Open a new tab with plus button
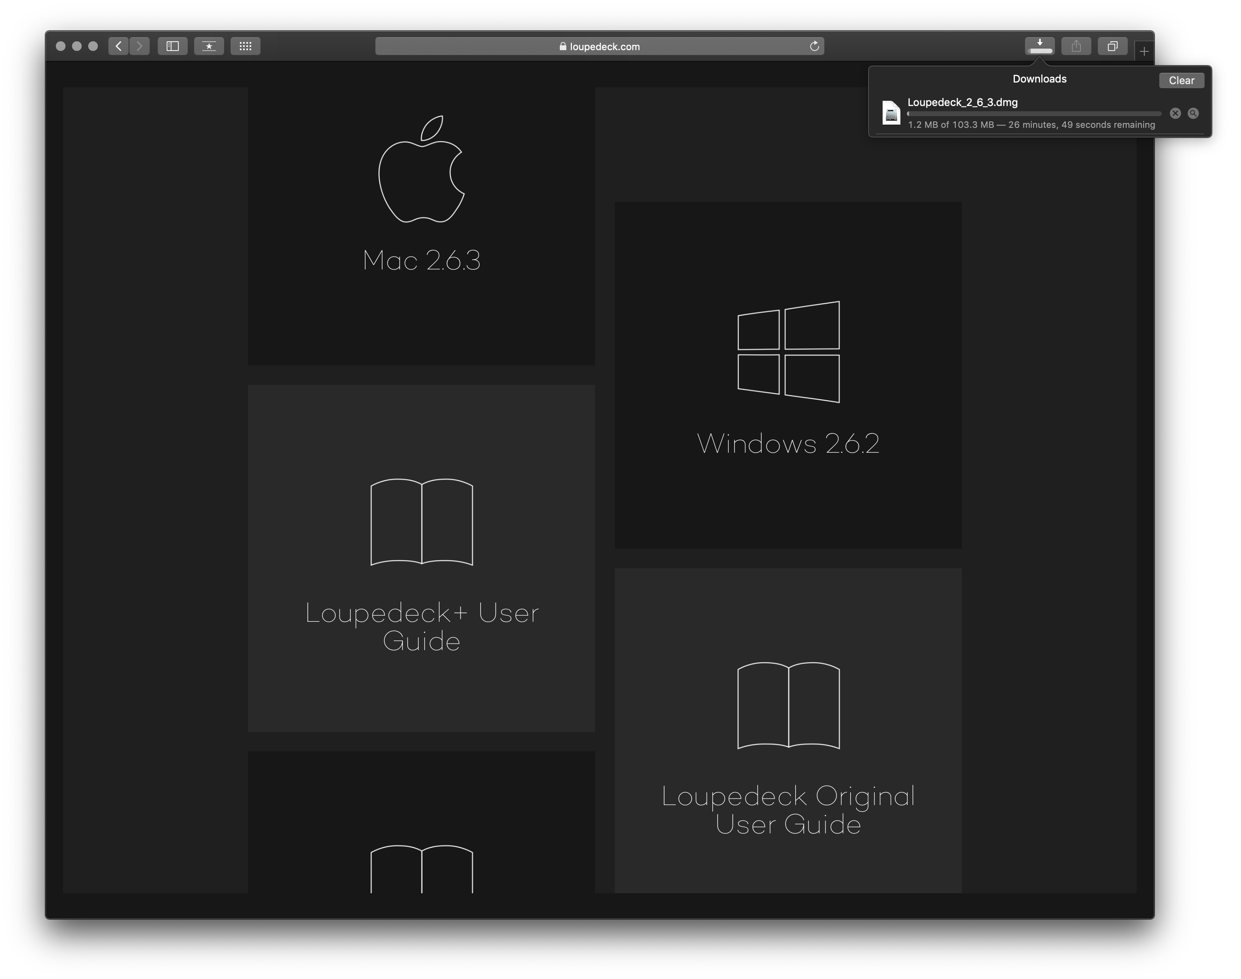The height and width of the screenshot is (979, 1241). coord(1144,52)
